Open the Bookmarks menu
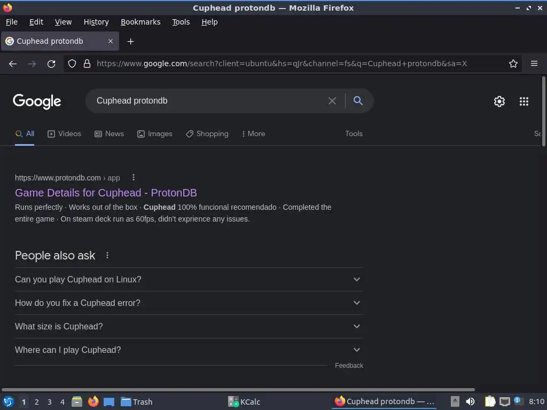 pyautogui.click(x=140, y=22)
